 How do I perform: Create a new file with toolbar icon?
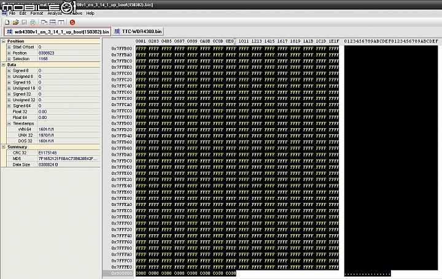(x=7, y=22)
